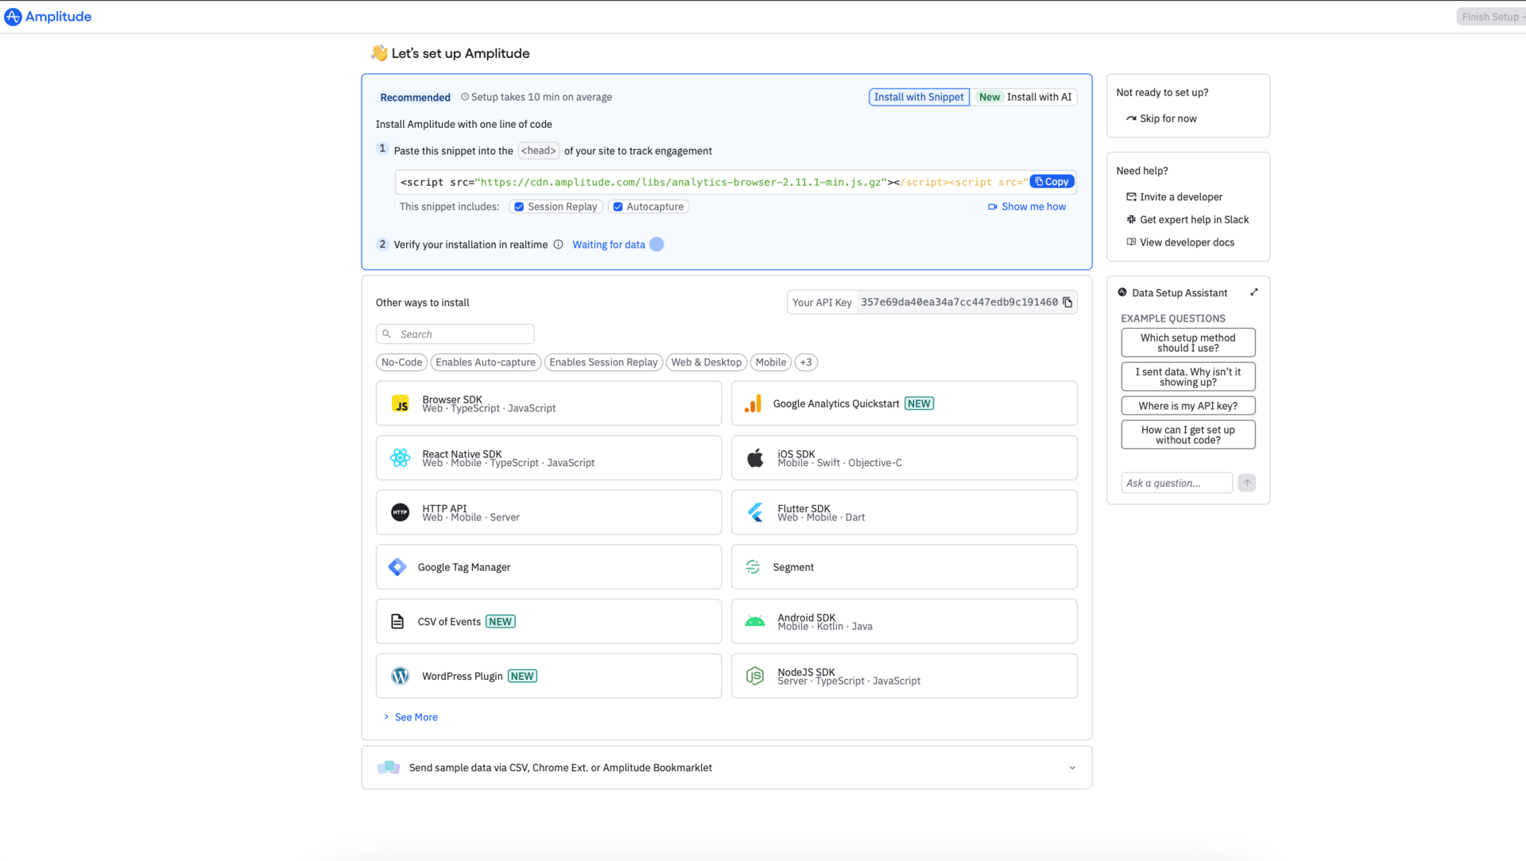Click the Android SDK robot icon
Image resolution: width=1526 pixels, height=861 pixels.
click(x=755, y=622)
